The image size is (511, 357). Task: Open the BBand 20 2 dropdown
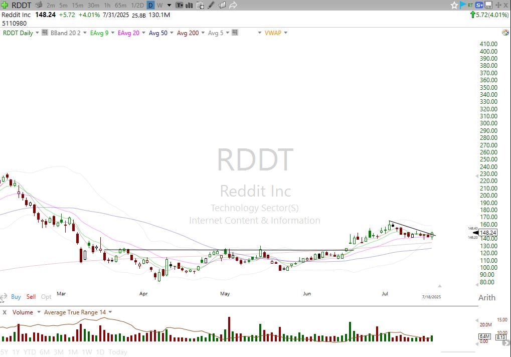(85, 33)
